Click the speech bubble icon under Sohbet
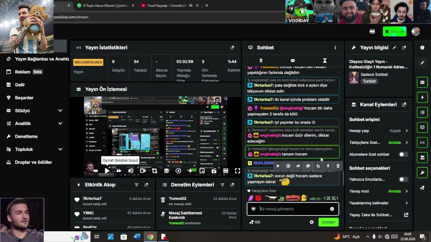 pyautogui.click(x=293, y=61)
